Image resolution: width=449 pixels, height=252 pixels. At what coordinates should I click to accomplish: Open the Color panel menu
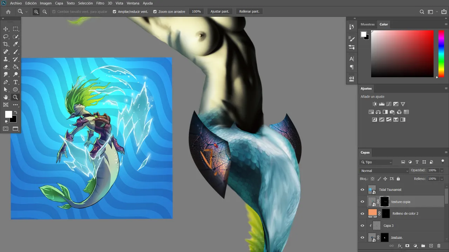[x=446, y=24]
